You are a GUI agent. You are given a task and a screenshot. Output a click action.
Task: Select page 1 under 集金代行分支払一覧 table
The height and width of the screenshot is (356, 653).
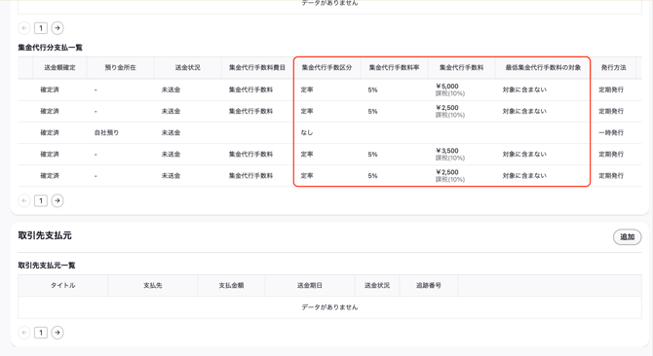coord(41,200)
